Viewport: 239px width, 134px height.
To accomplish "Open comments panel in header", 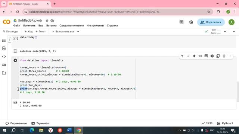I will click(181, 22).
